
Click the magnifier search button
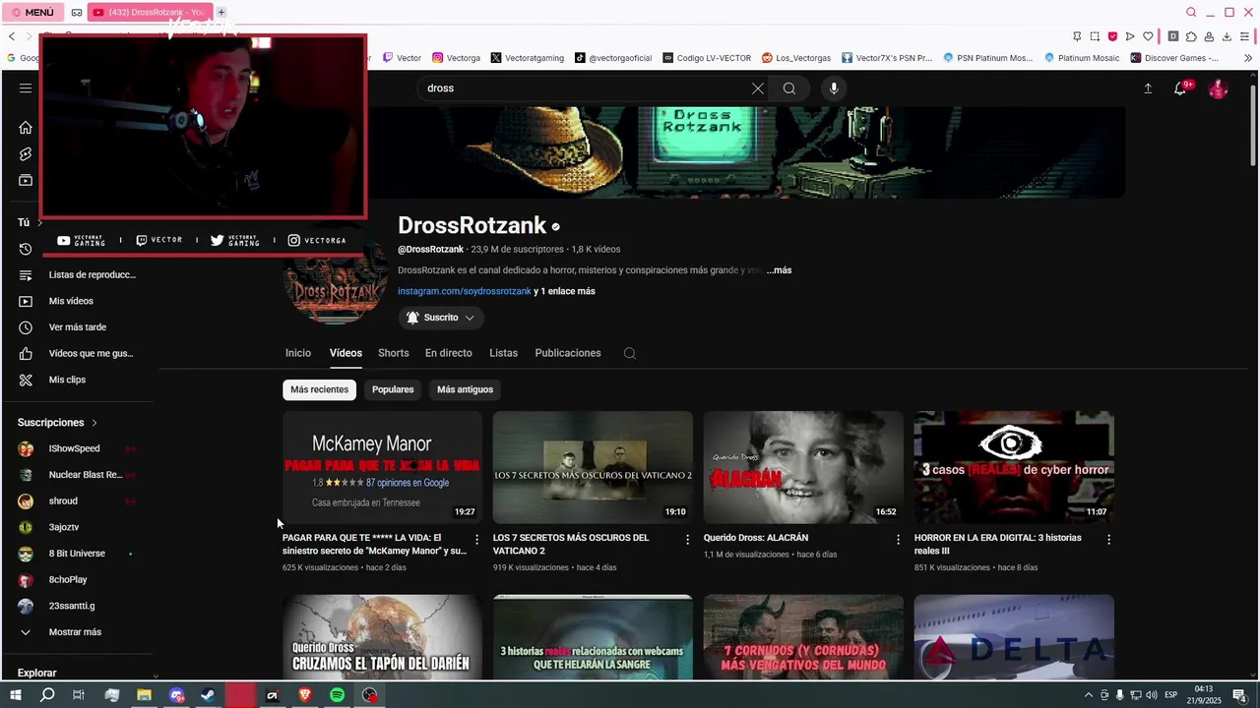[789, 88]
